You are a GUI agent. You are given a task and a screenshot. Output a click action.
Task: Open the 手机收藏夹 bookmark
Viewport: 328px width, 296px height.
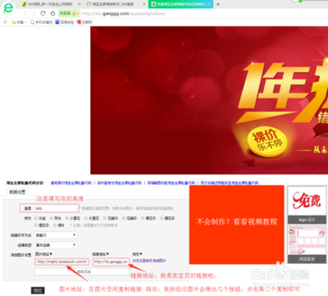pyautogui.click(x=41, y=22)
